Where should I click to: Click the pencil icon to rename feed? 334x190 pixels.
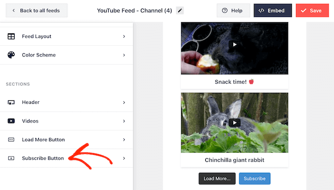click(180, 10)
